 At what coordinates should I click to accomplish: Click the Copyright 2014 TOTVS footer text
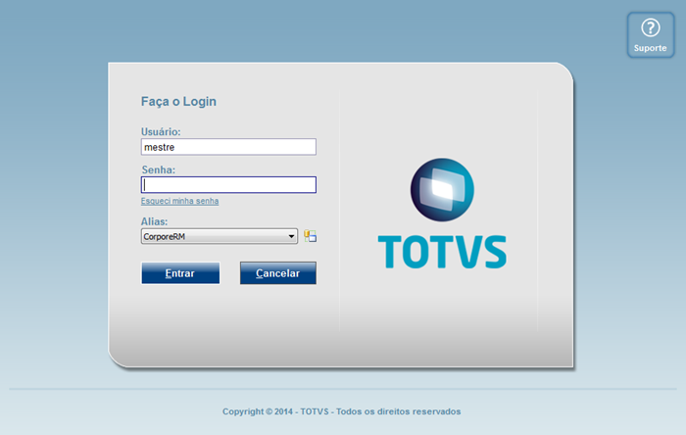pos(341,411)
